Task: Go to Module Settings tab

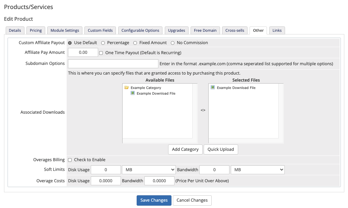Action: 65,30
